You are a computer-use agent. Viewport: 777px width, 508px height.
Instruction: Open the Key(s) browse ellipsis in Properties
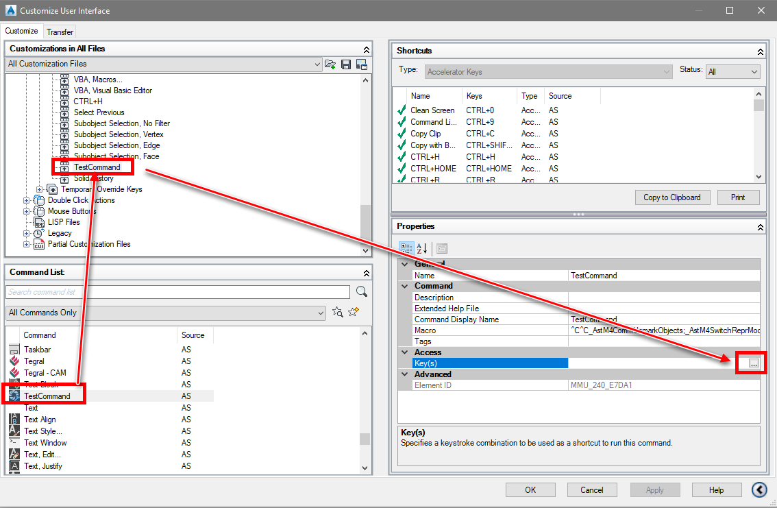coord(750,363)
